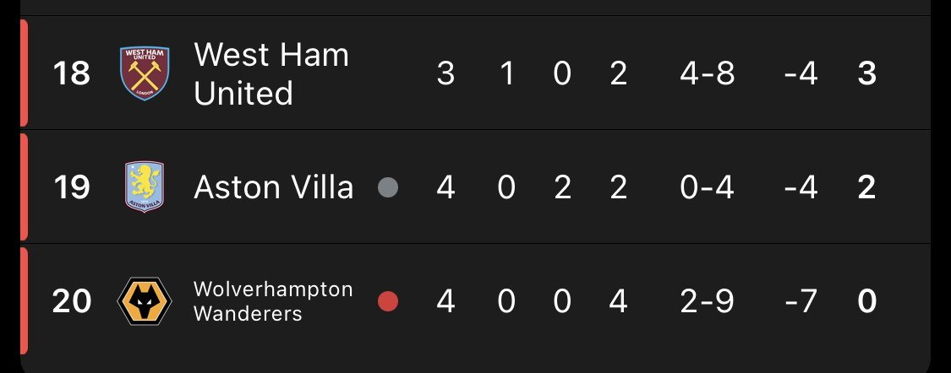Screen dimensions: 951x373
Task: Tap Wolverhampton's 2-9 goals record
Action: coord(708,301)
